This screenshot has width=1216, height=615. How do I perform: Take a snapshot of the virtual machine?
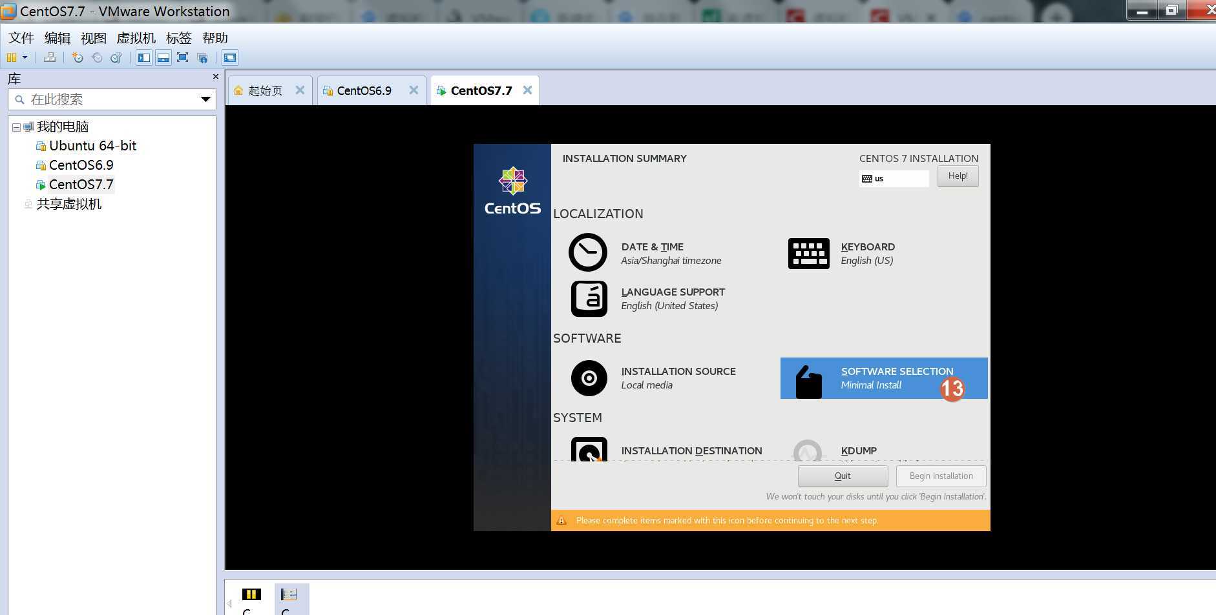tap(78, 57)
